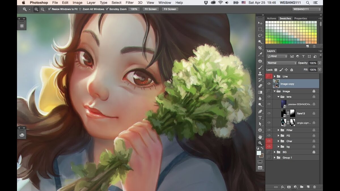Show the BG group
Screen dimensions: 340x191
(269, 152)
